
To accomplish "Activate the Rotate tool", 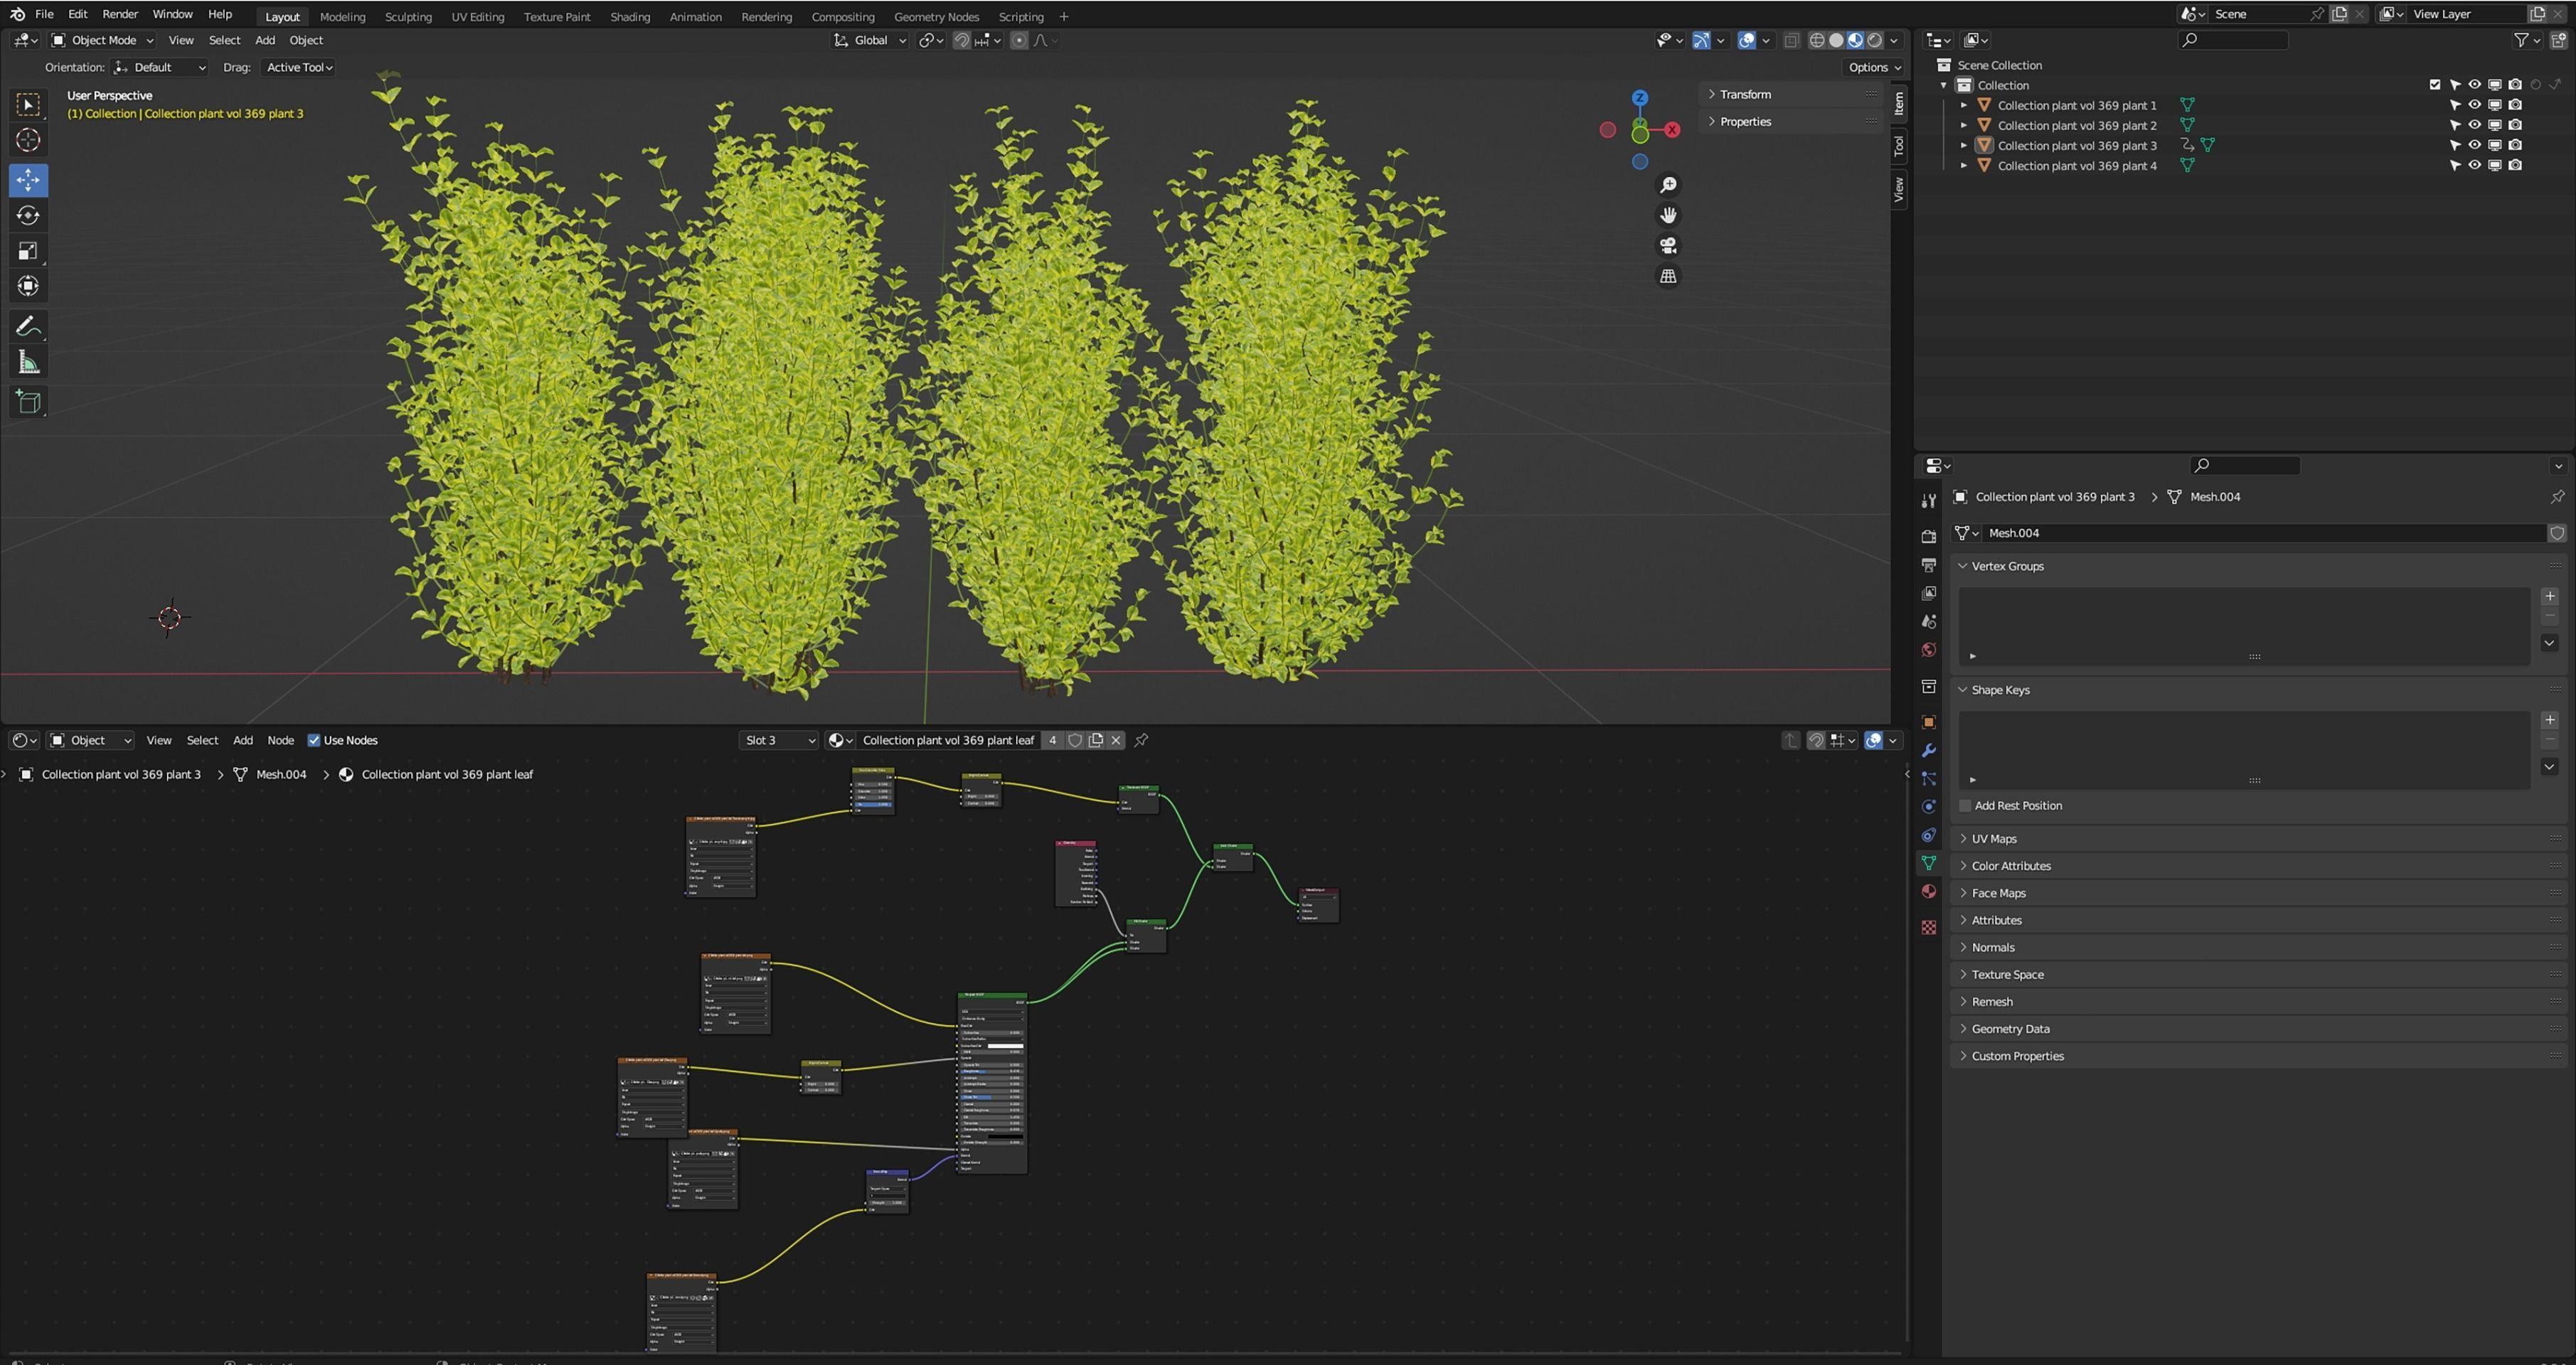I will click(x=28, y=216).
